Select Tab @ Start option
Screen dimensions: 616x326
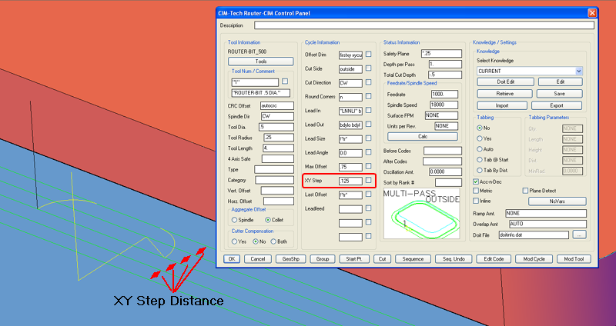479,160
